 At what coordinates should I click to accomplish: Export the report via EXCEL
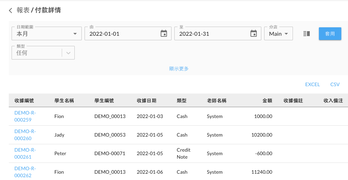pyautogui.click(x=312, y=84)
